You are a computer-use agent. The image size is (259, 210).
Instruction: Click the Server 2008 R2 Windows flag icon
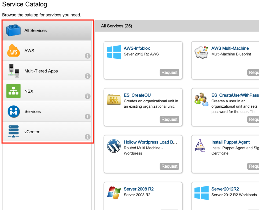point(114,193)
